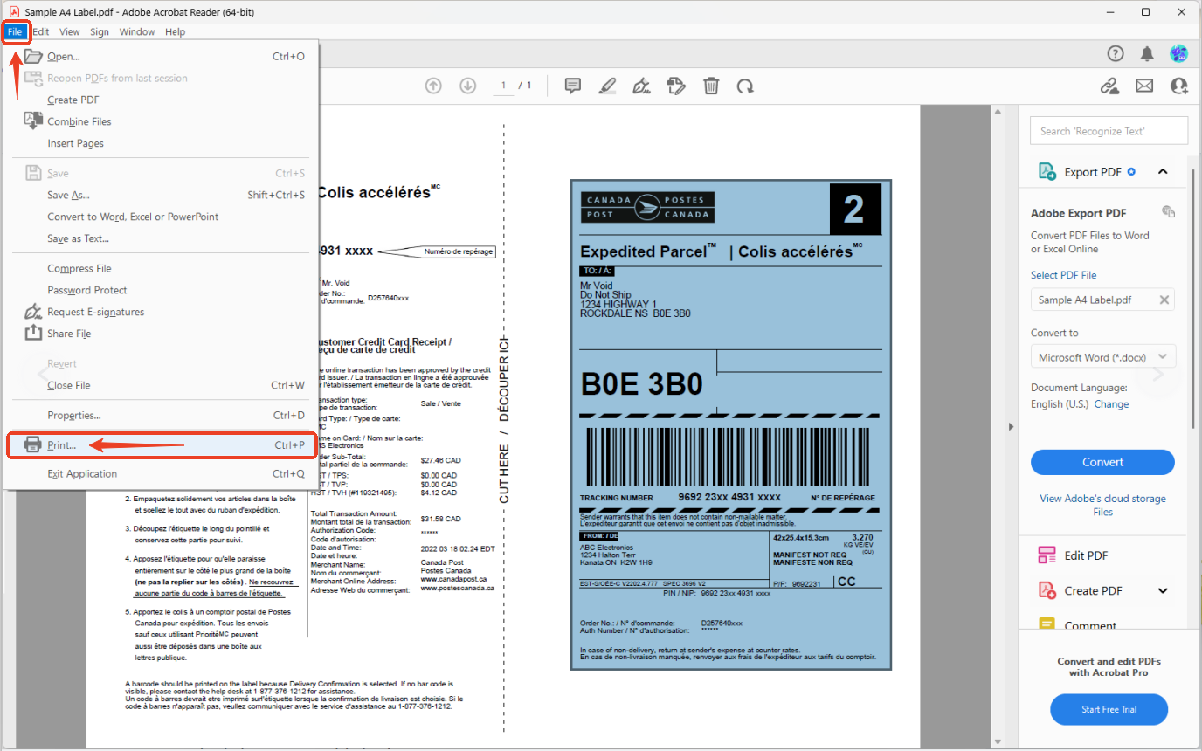Choose Share File menu item
Image resolution: width=1202 pixels, height=751 pixels.
162,334
